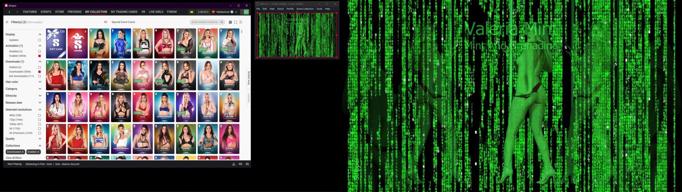Open the EVENTS tab
682x192 pixels.
(x=46, y=12)
